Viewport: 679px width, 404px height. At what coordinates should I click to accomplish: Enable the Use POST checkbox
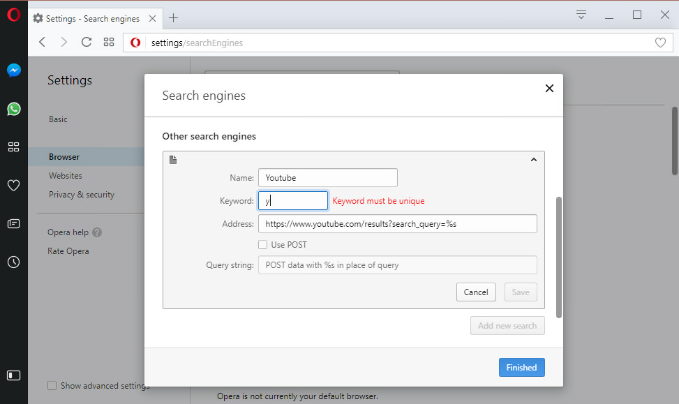click(263, 244)
